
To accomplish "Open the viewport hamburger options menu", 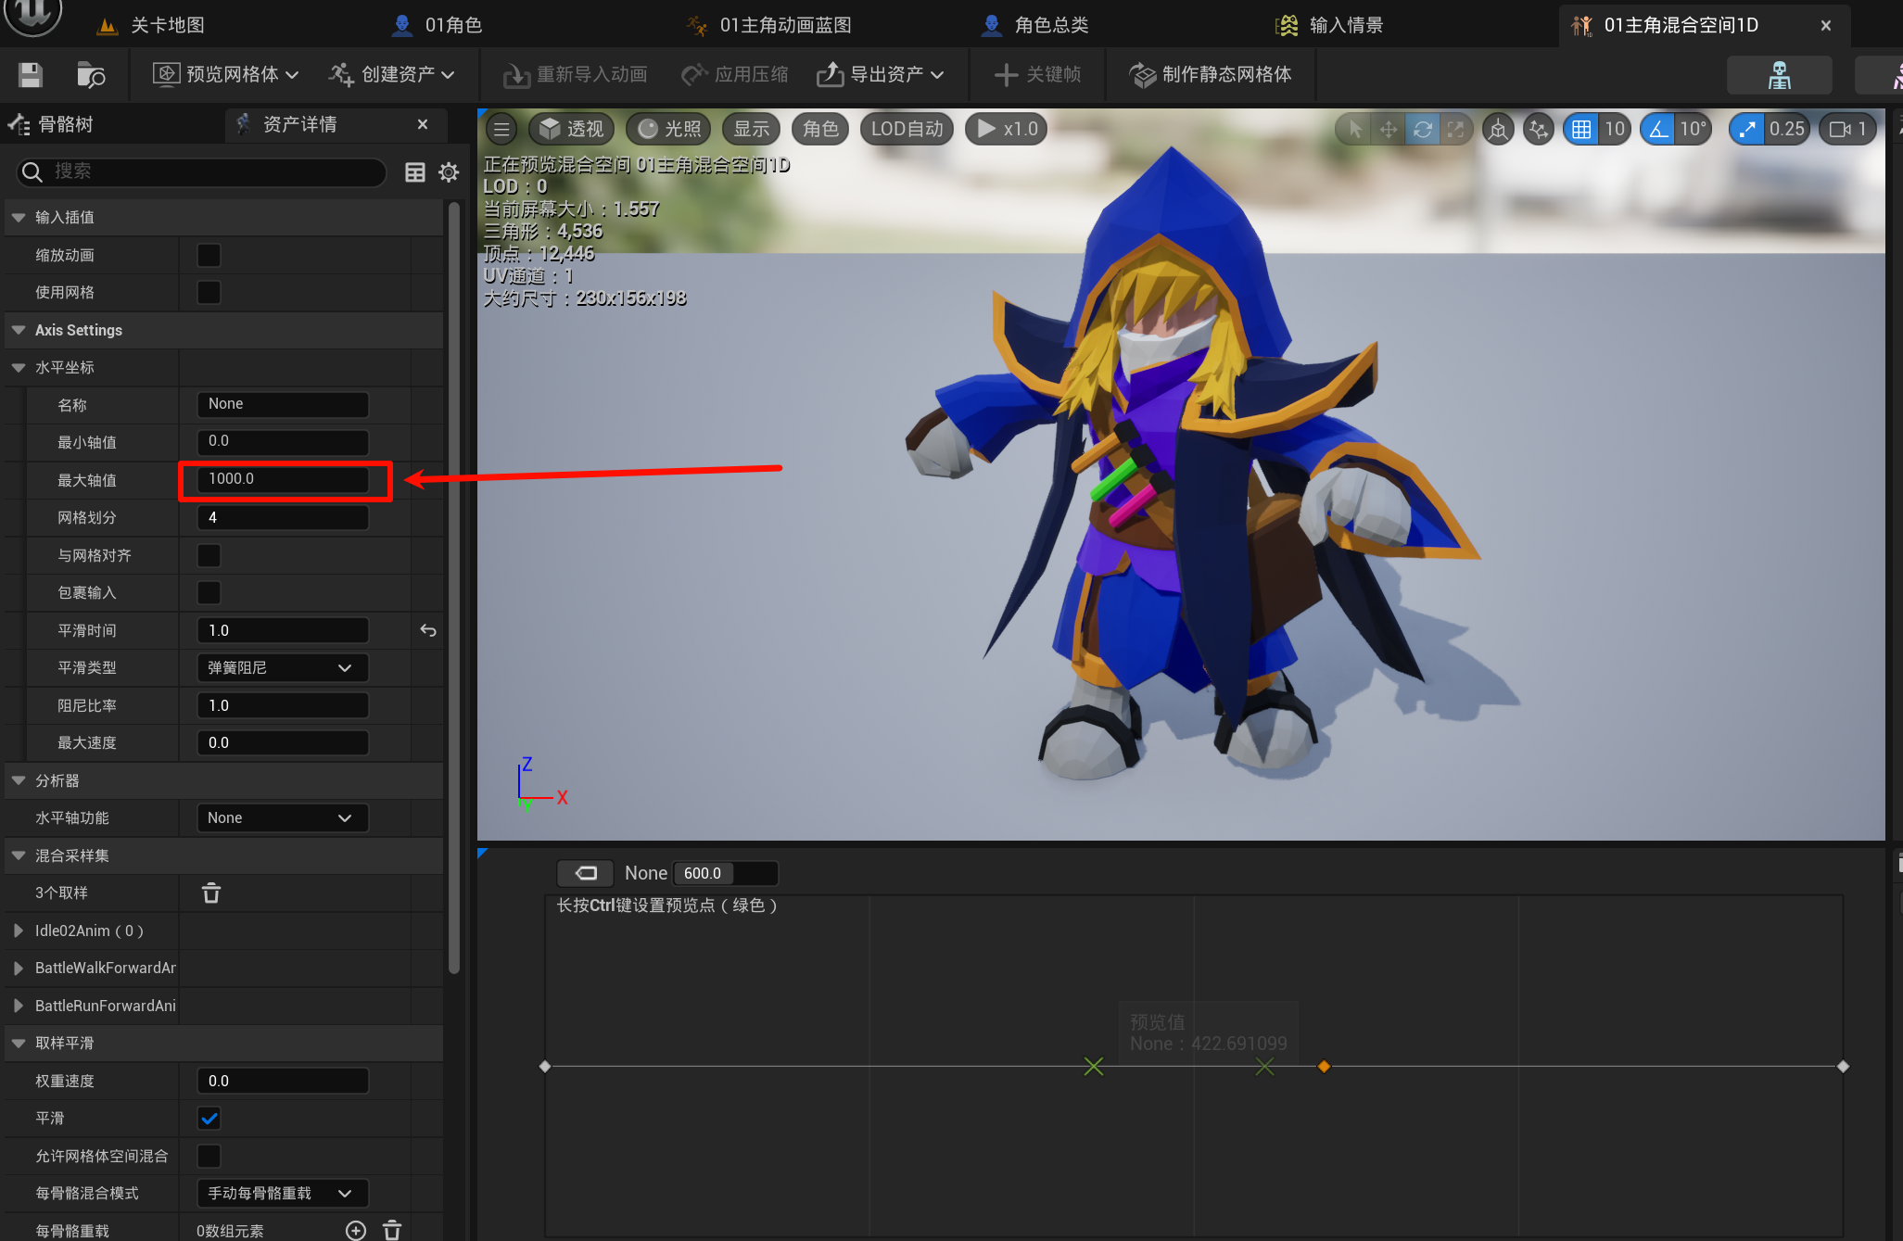I will [x=501, y=129].
